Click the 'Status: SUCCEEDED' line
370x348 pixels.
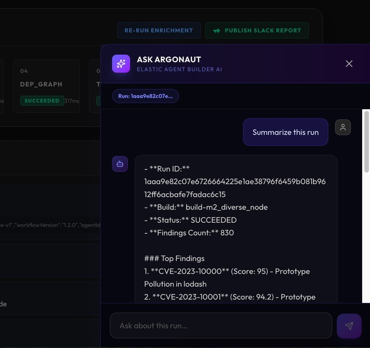[190, 220]
